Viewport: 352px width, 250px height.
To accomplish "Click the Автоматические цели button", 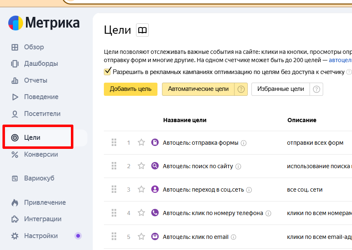I will 198,89.
